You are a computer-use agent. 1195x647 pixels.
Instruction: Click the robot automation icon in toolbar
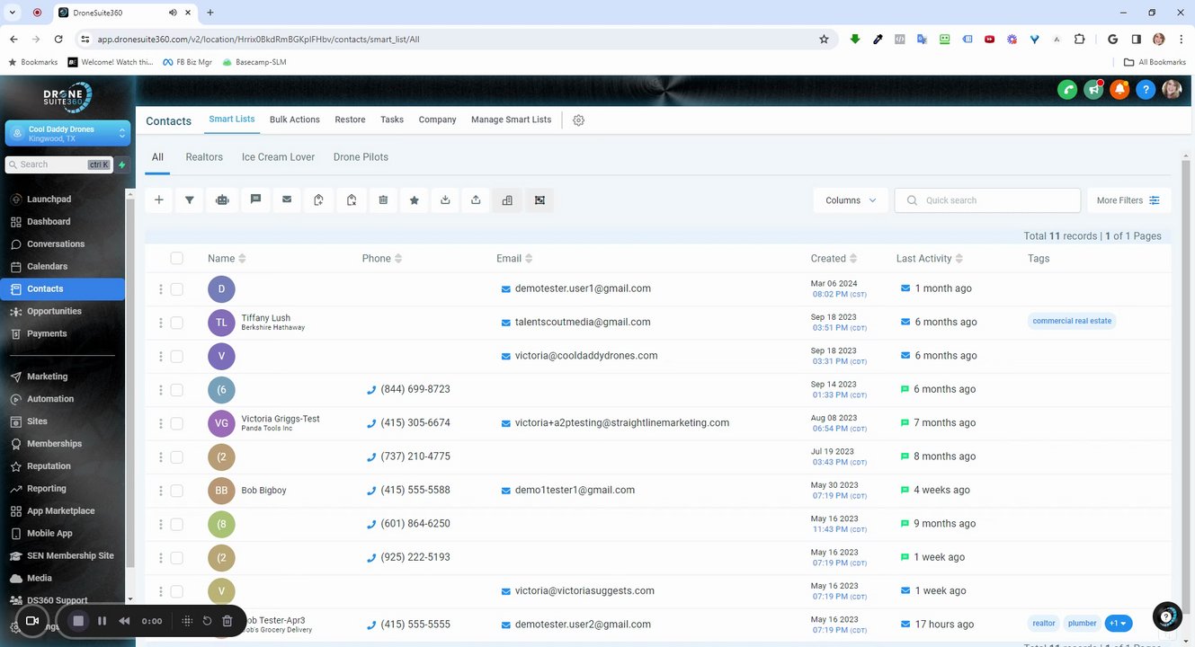222,200
